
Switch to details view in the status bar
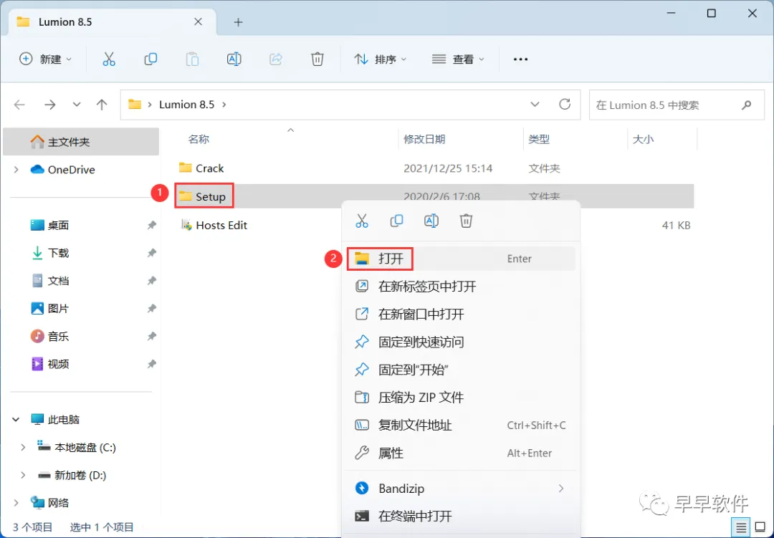[x=740, y=528]
